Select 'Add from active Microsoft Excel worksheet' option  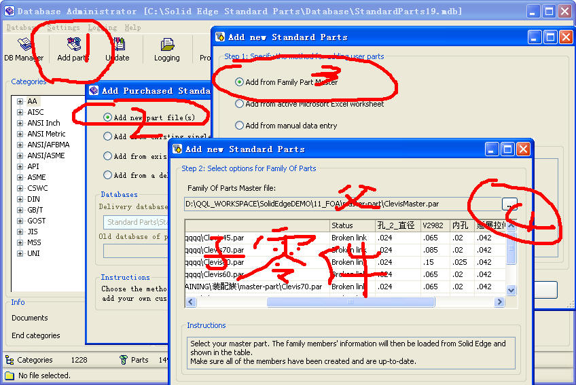click(239, 104)
